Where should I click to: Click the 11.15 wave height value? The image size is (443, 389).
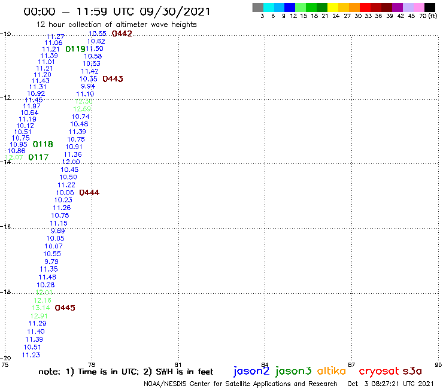pyautogui.click(x=59, y=223)
